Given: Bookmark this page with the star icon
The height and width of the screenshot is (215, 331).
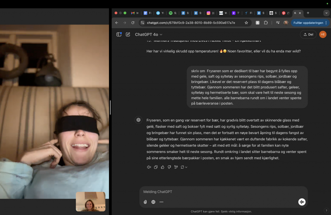Looking at the screenshot, I should [x=246, y=23].
